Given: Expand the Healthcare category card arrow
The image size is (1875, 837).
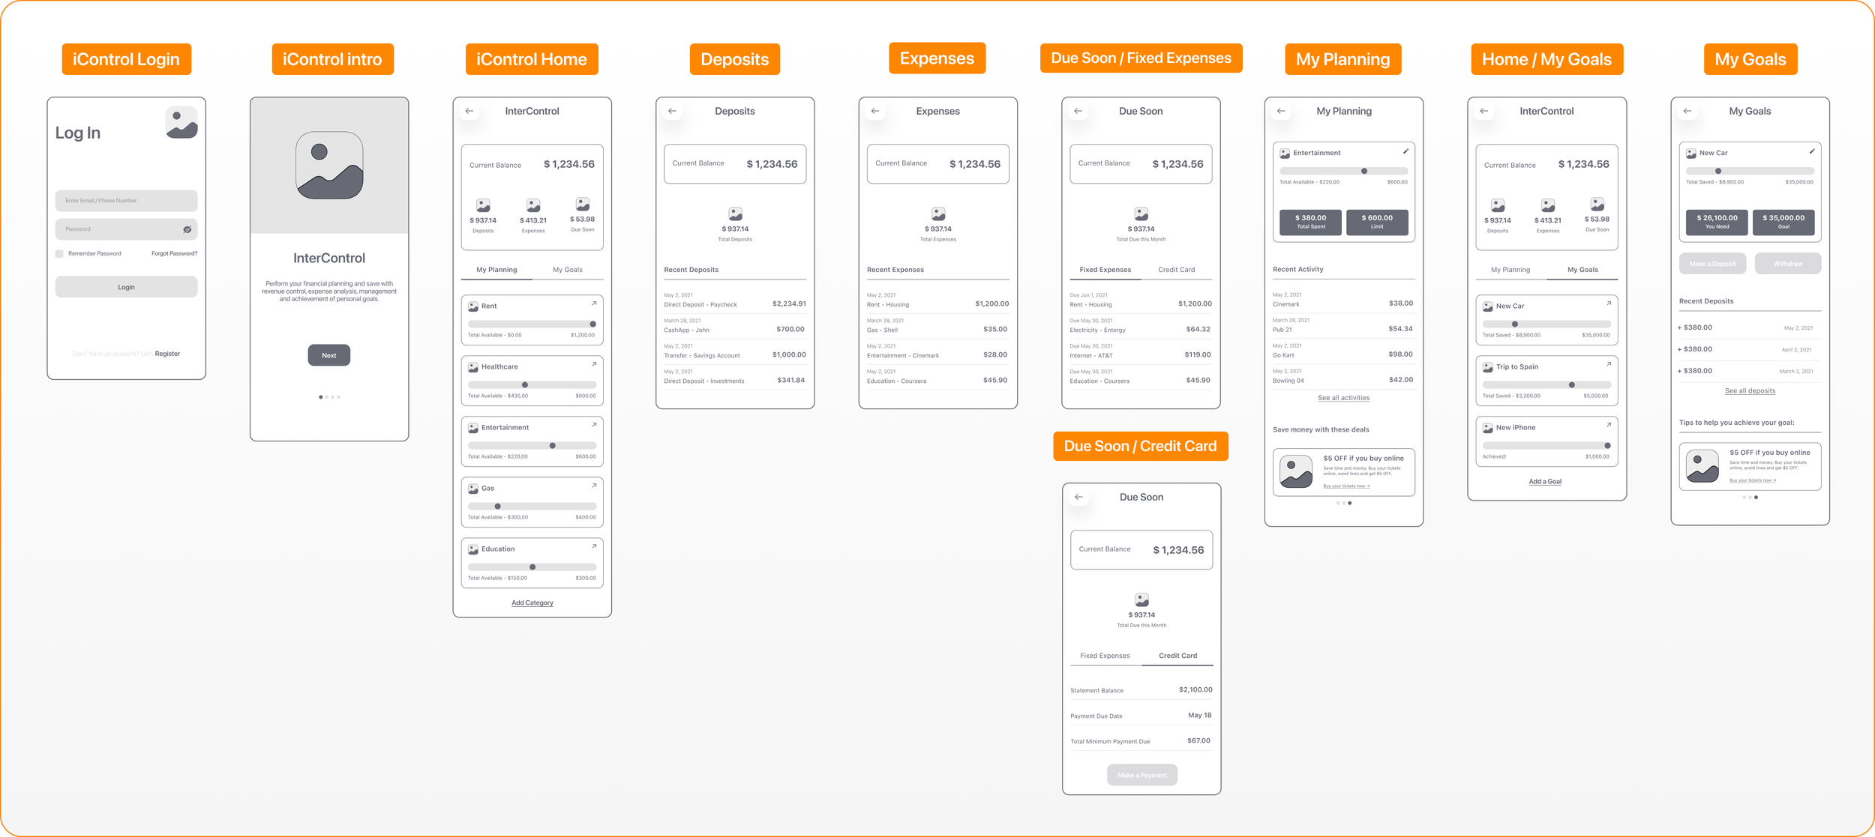Looking at the screenshot, I should (x=594, y=364).
